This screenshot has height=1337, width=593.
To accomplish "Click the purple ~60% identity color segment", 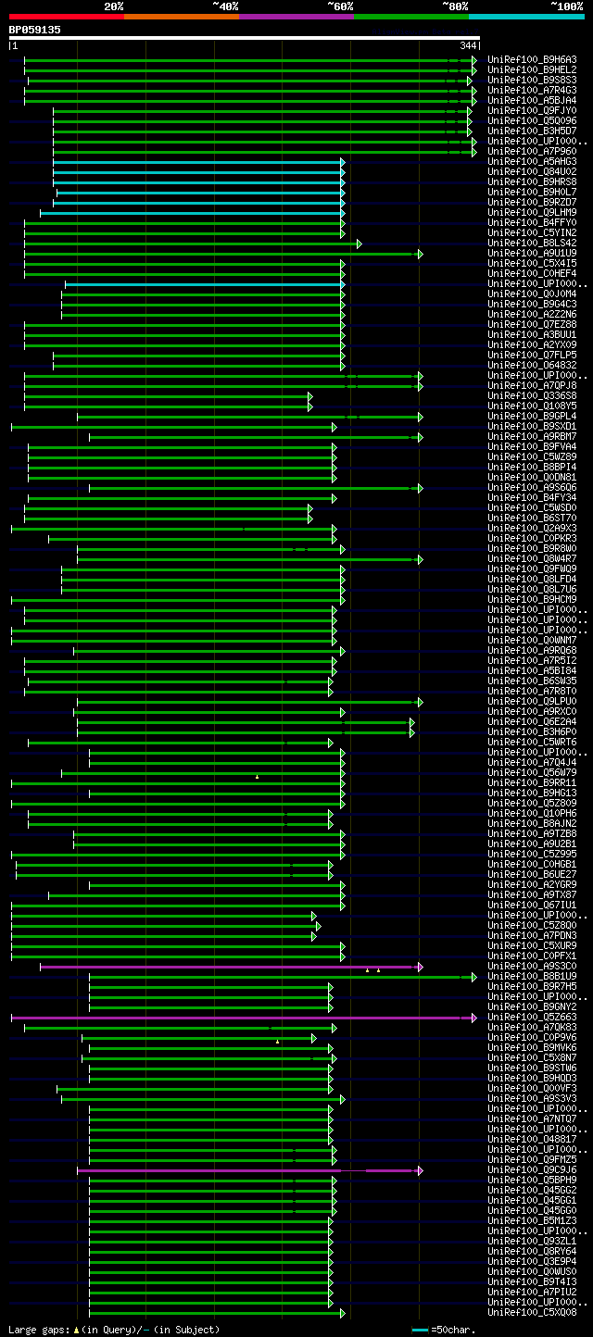I will [296, 17].
